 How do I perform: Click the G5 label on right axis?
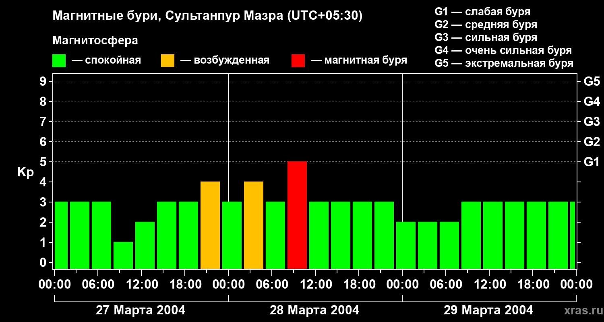click(592, 82)
